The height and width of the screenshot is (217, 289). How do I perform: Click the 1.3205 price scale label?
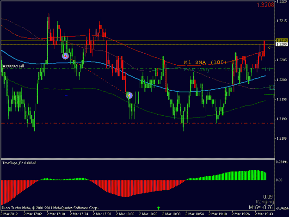(x=282, y=60)
